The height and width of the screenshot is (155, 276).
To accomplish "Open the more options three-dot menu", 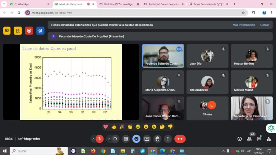I will tap(168, 139).
